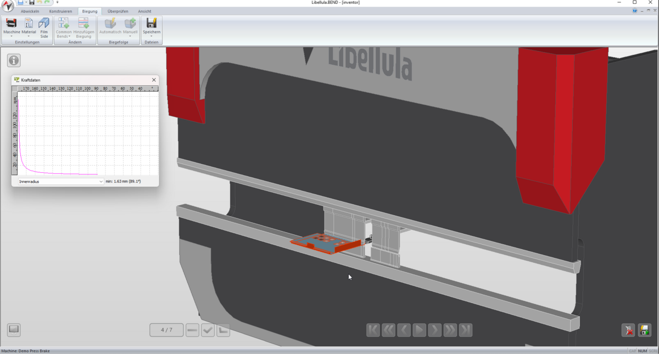Click the bottom-right red X tool icon

pos(628,330)
